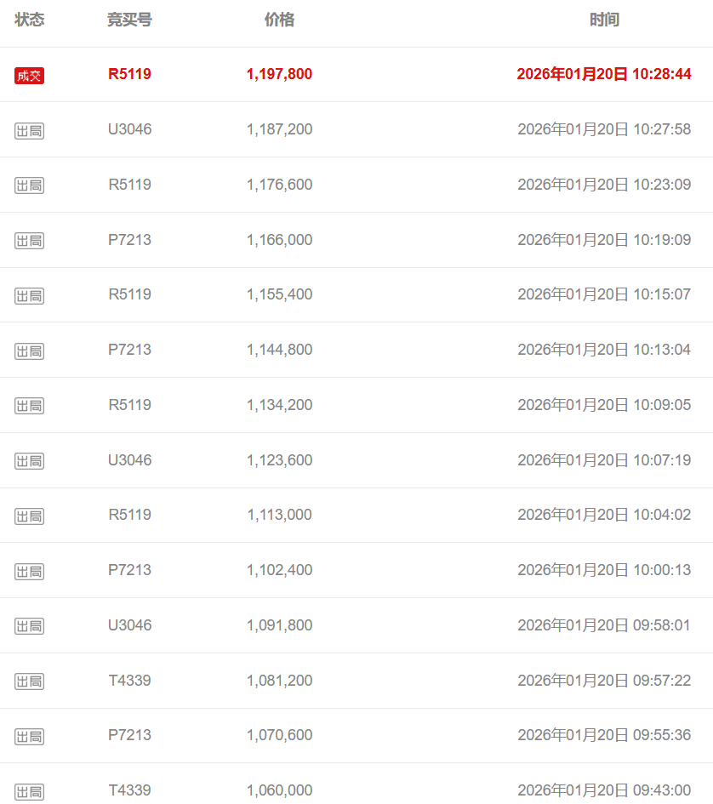Click the 出局 badge on the 1,166,000 row
The height and width of the screenshot is (804, 713).
tap(29, 241)
